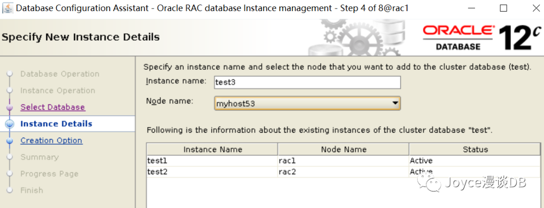Select the myhost53 node combo box
Viewport: 544px width, 208px height.
(x=302, y=103)
